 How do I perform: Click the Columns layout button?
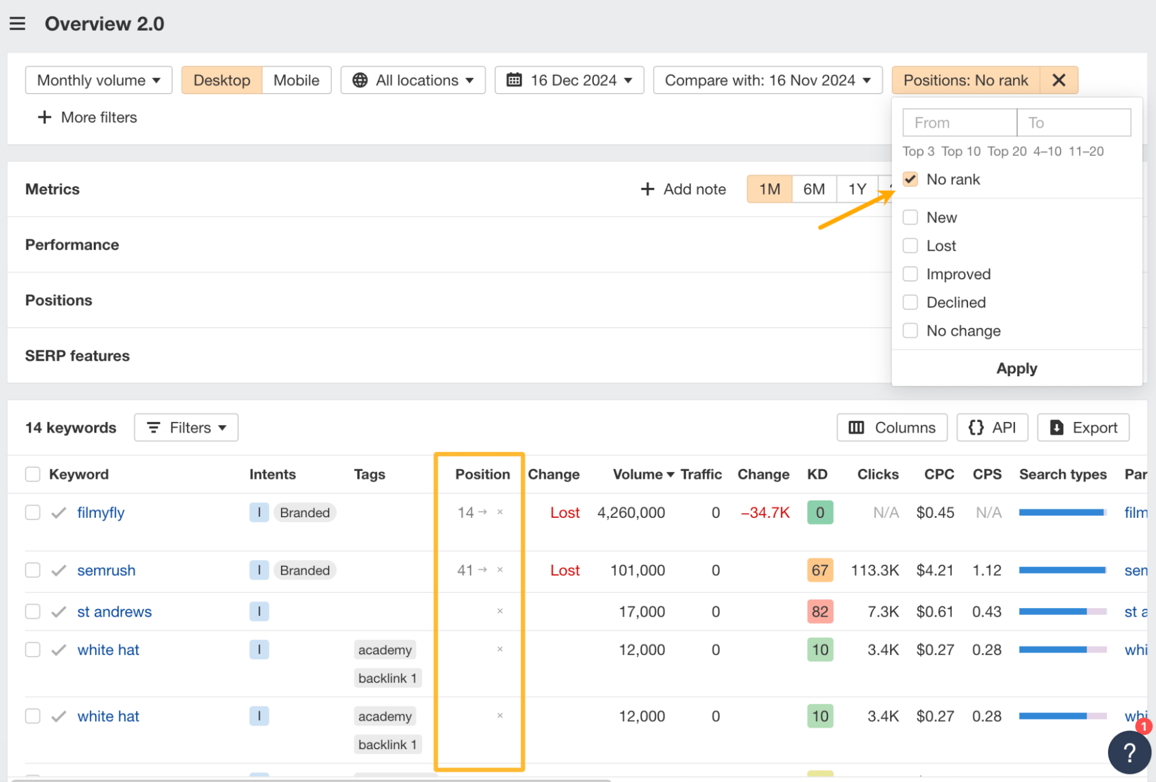tap(891, 428)
